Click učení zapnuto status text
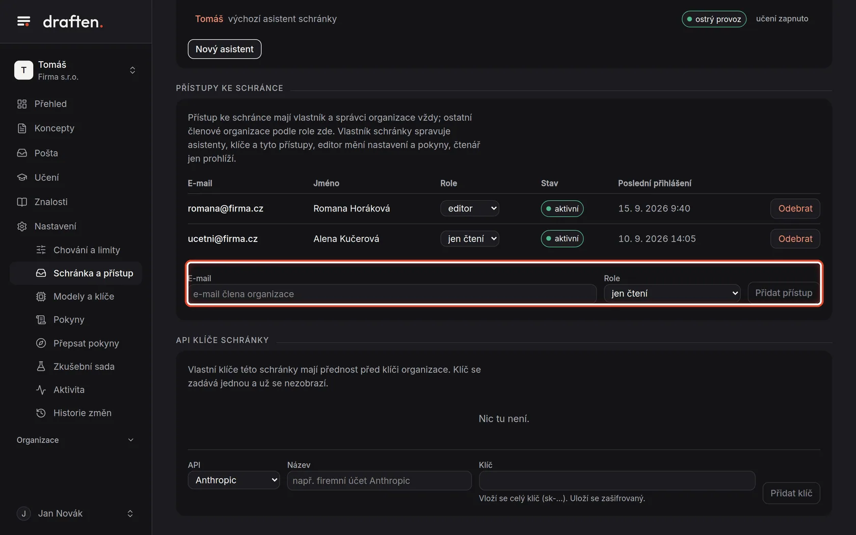The height and width of the screenshot is (535, 856). pos(782,18)
